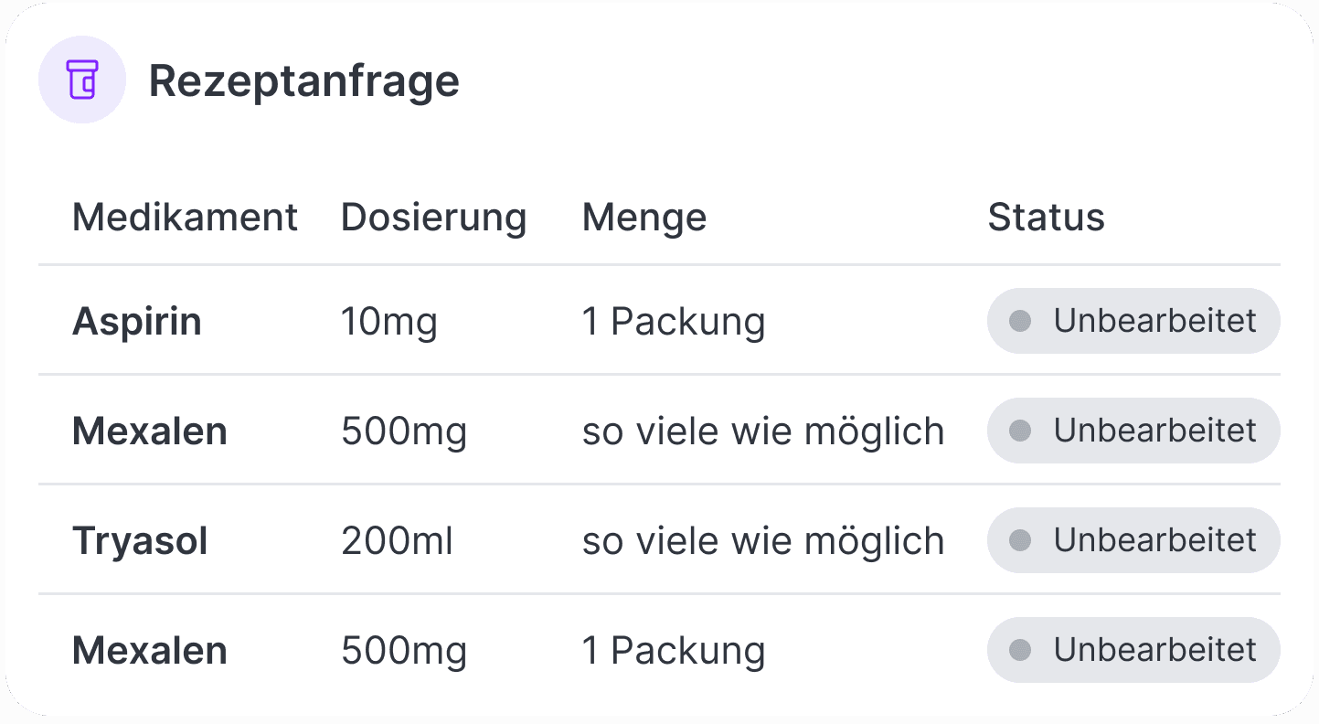Open the Status header to sort entries
Viewport: 1319px width, 724px height.
pyautogui.click(x=1047, y=217)
